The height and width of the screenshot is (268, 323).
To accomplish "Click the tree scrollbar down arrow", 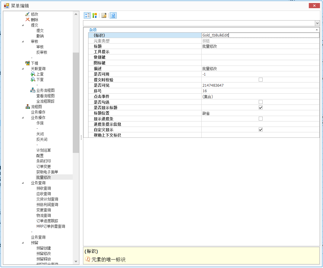I will click(76, 261).
